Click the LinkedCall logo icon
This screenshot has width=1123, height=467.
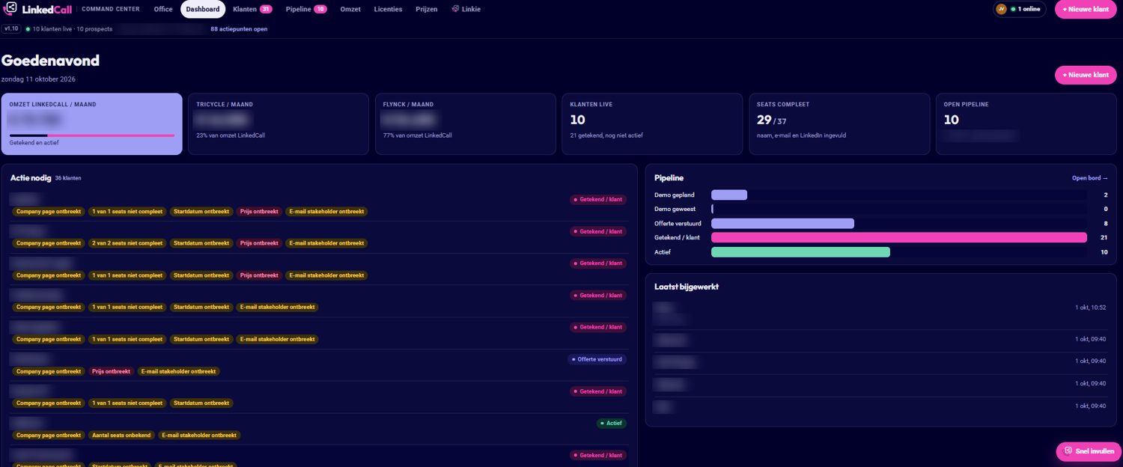tap(10, 9)
